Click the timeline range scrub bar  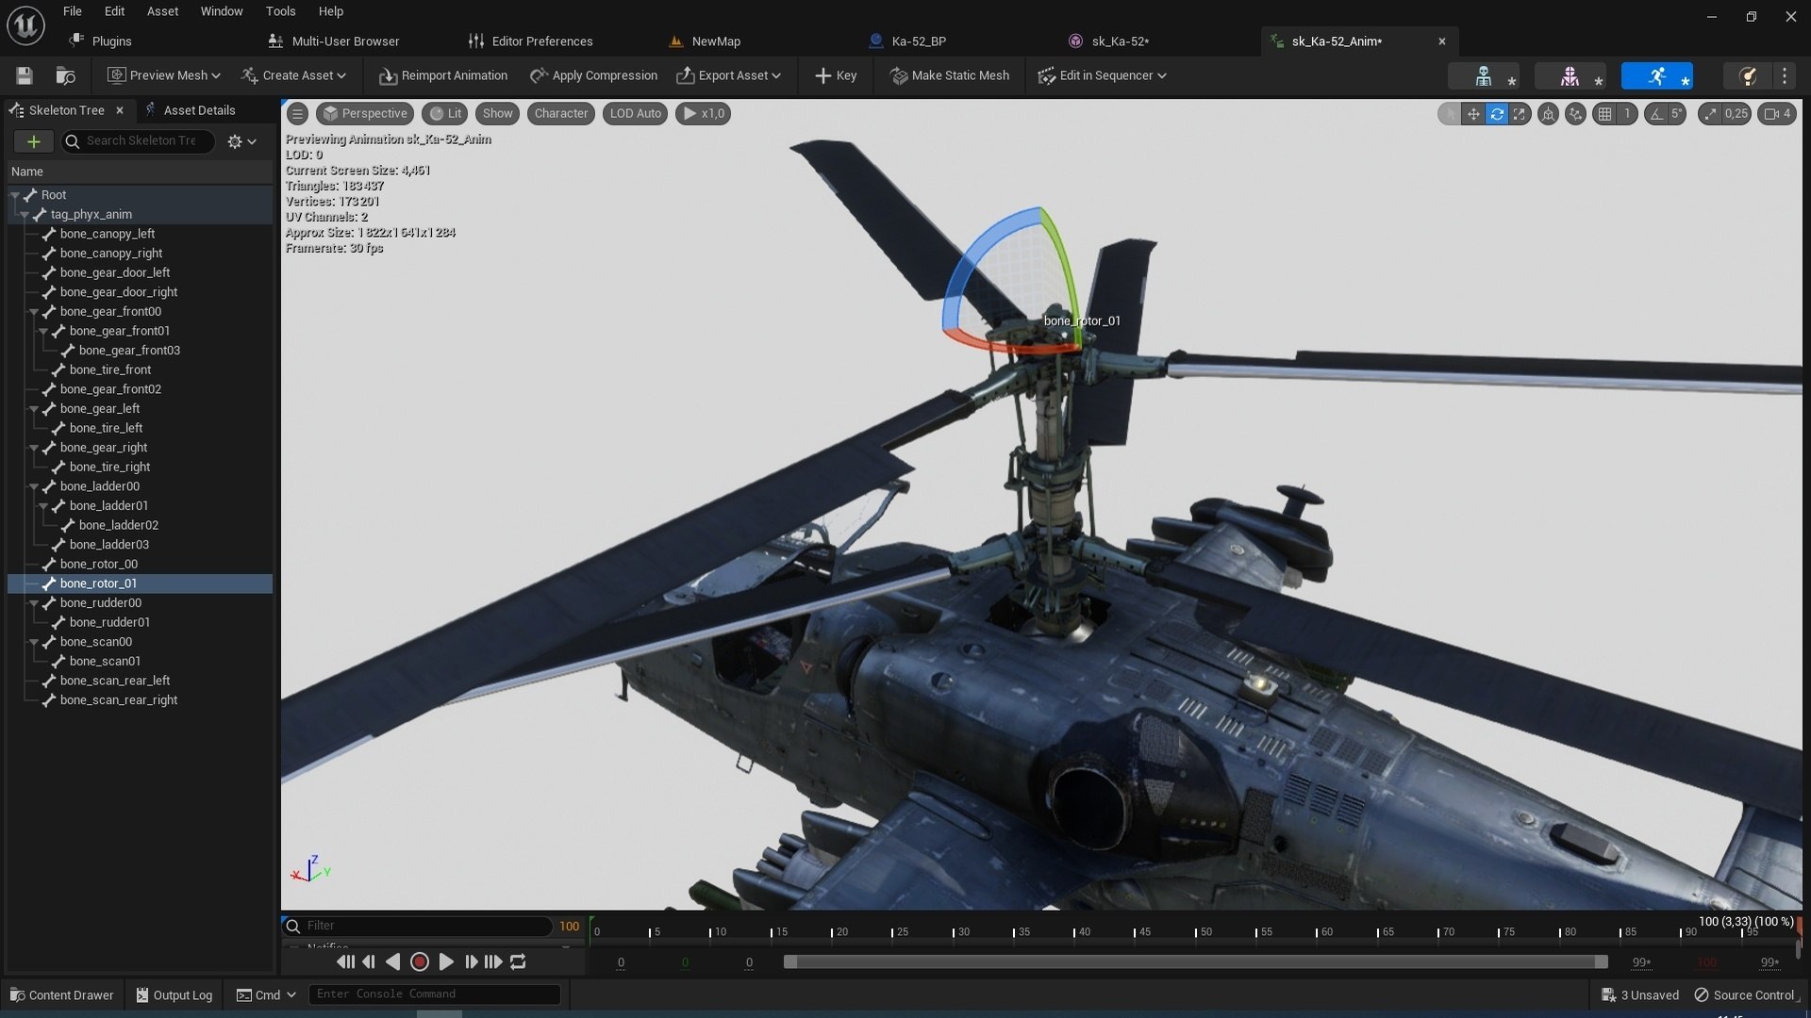pyautogui.click(x=1196, y=961)
